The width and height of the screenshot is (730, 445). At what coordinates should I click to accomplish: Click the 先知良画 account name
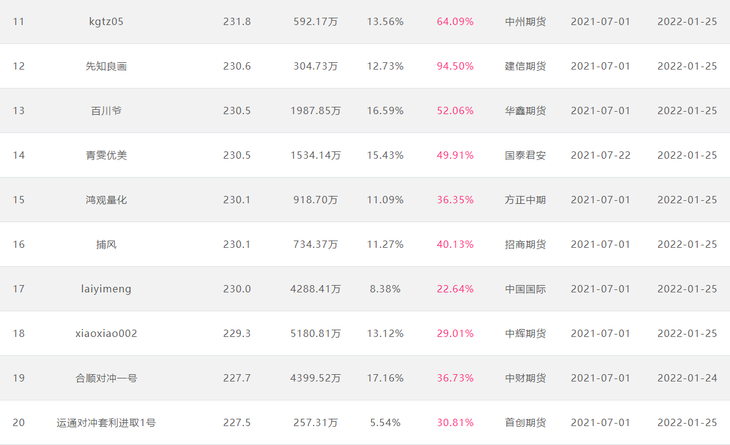coord(106,66)
